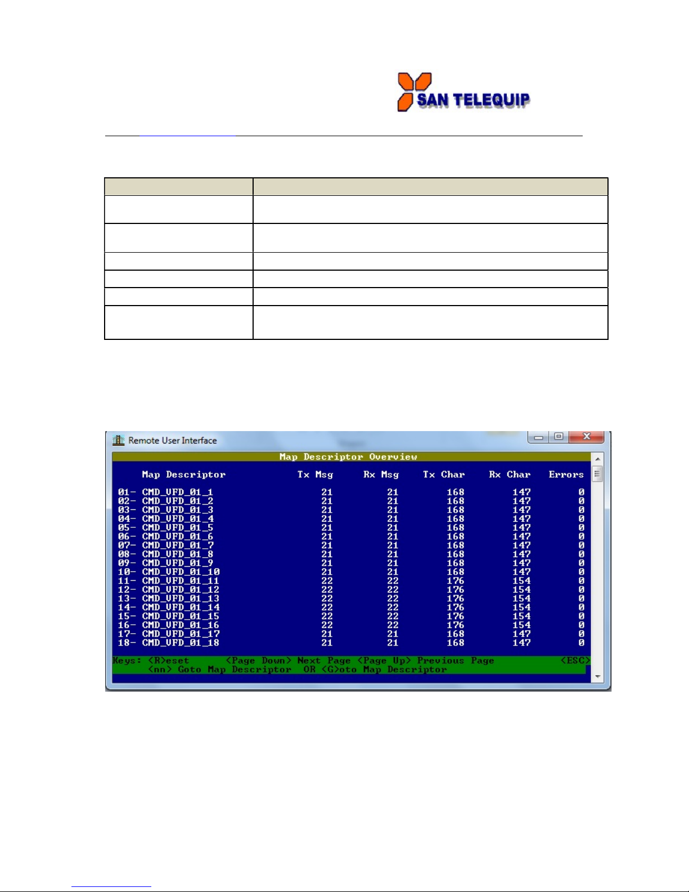
Task: Select row 03- CMD_VFD_01_3
Action: click(351, 510)
